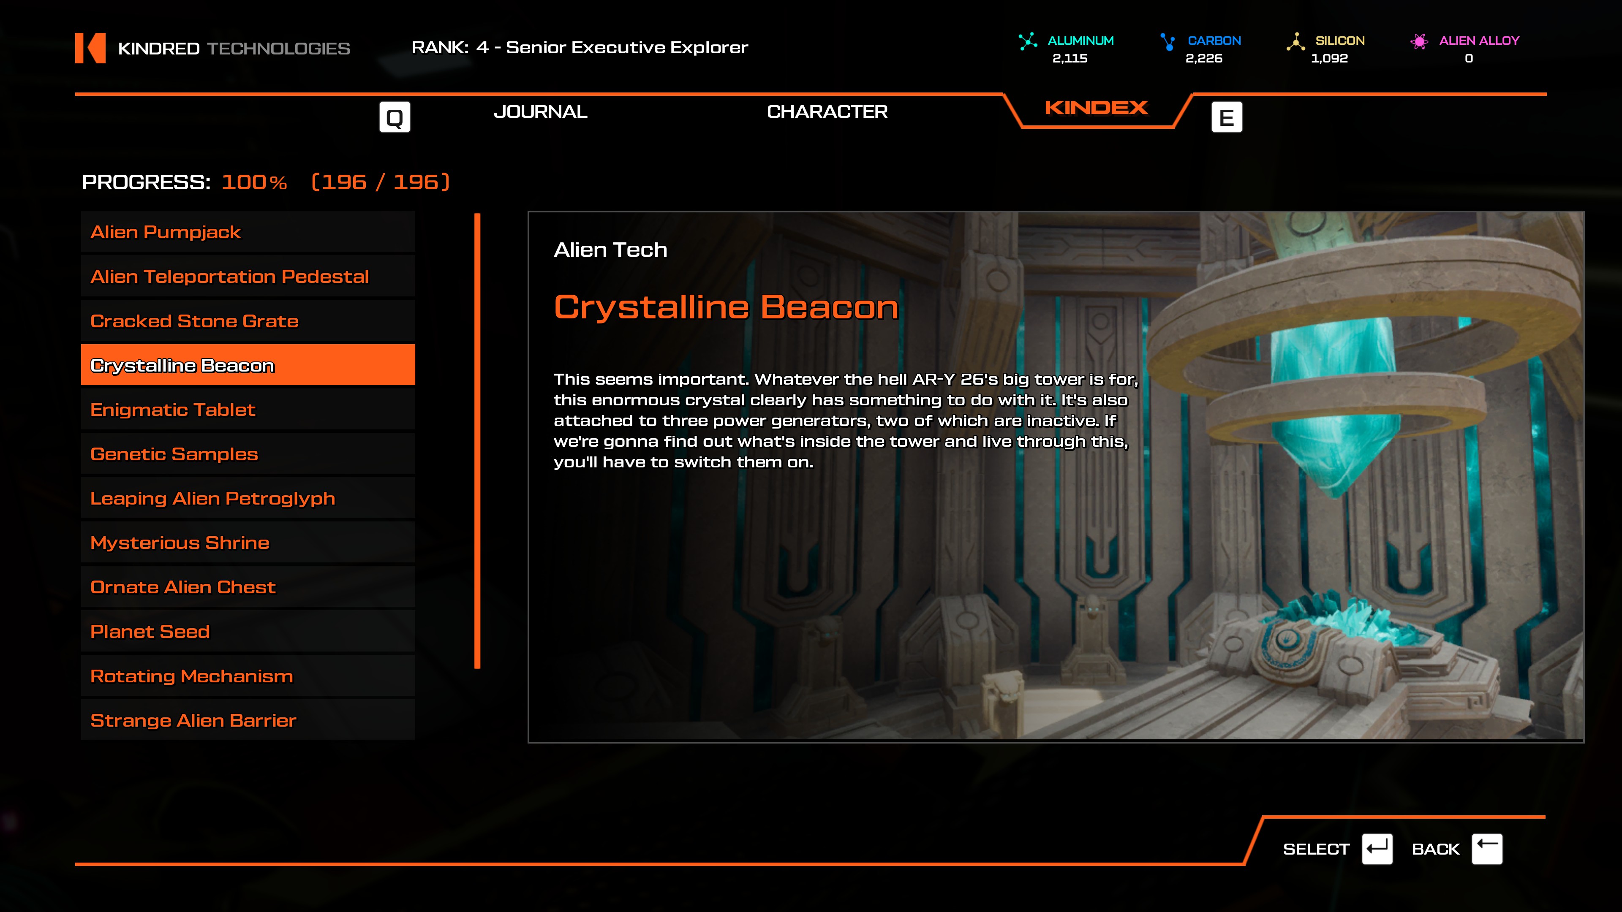
Task: Select the Genetic Samples entry
Action: [248, 454]
